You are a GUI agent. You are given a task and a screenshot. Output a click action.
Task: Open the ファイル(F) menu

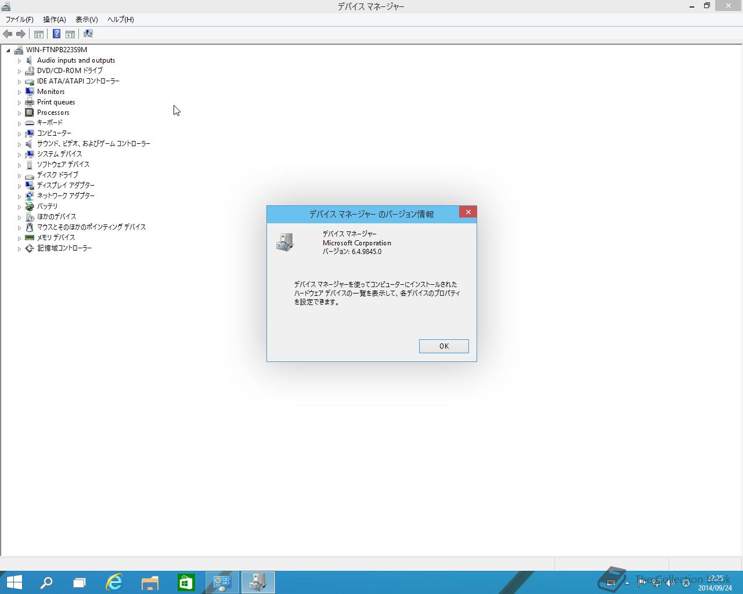pos(20,20)
